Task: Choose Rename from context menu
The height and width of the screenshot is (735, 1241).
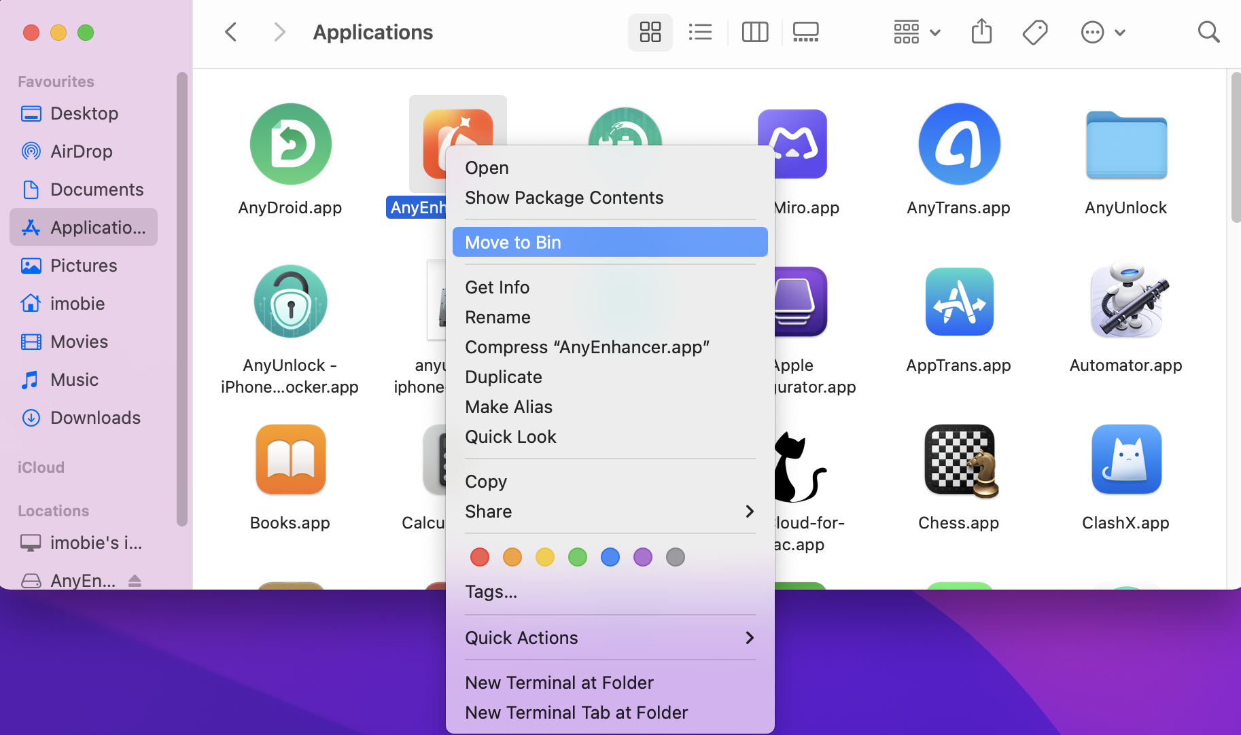Action: pyautogui.click(x=610, y=317)
